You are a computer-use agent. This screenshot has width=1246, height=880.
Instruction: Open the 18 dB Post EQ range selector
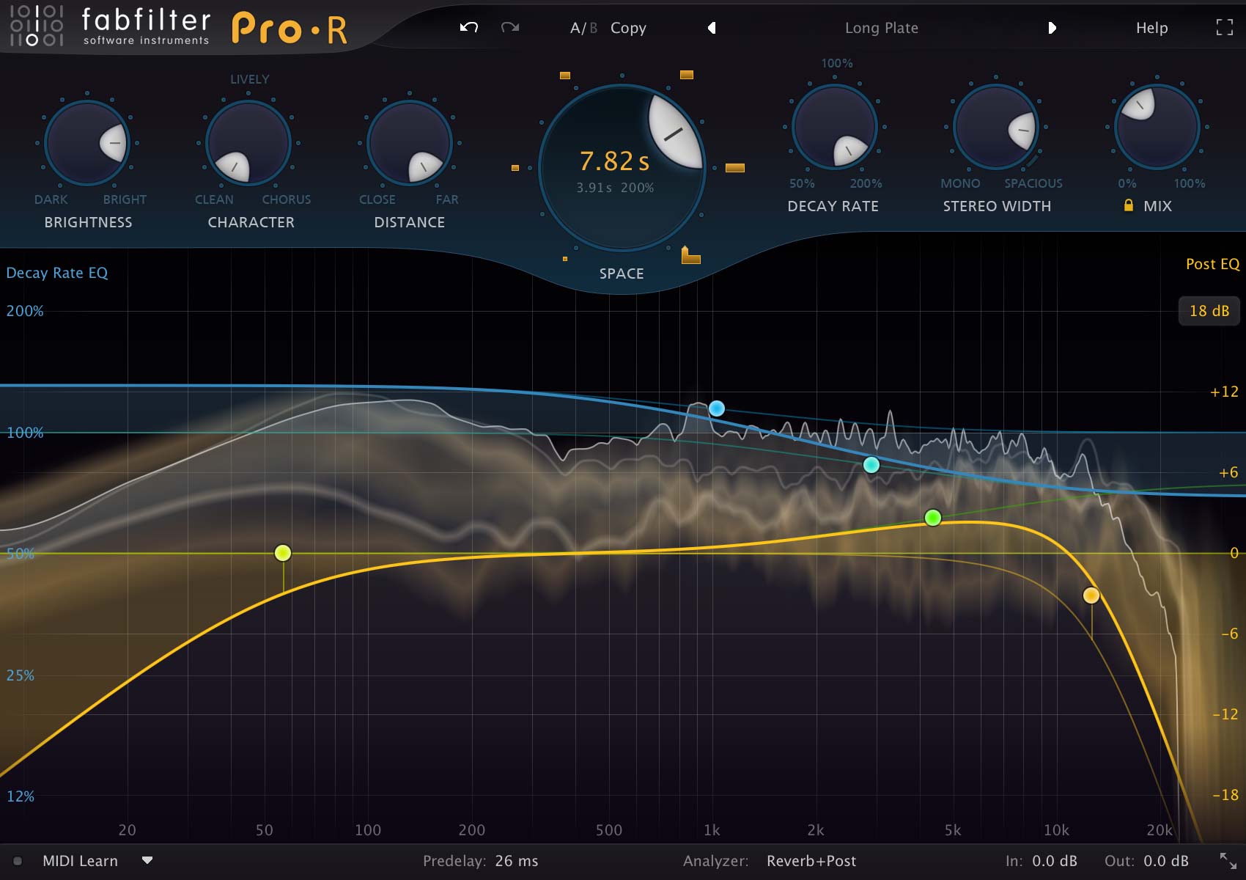tap(1209, 311)
